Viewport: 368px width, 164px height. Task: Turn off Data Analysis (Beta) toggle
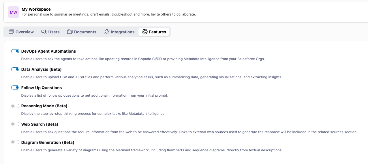15,69
